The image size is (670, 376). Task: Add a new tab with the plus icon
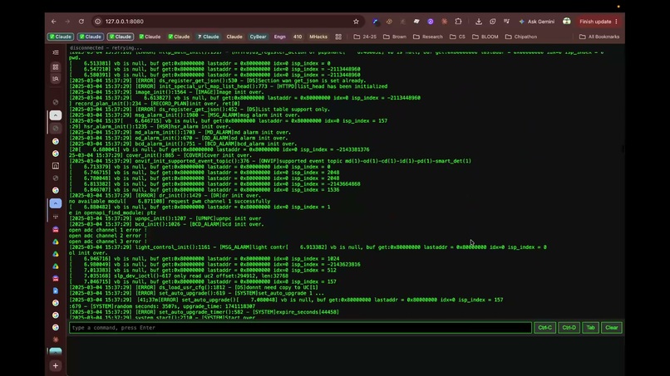(56, 366)
